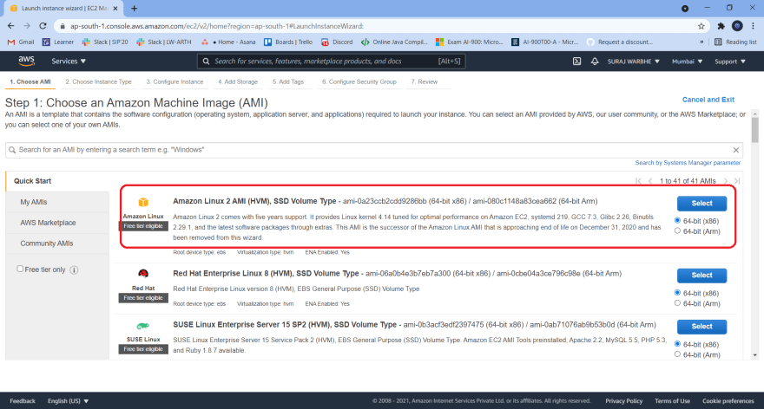The height and width of the screenshot is (409, 764).
Task: Switch to Choose Instance Type step tab
Action: (x=98, y=81)
